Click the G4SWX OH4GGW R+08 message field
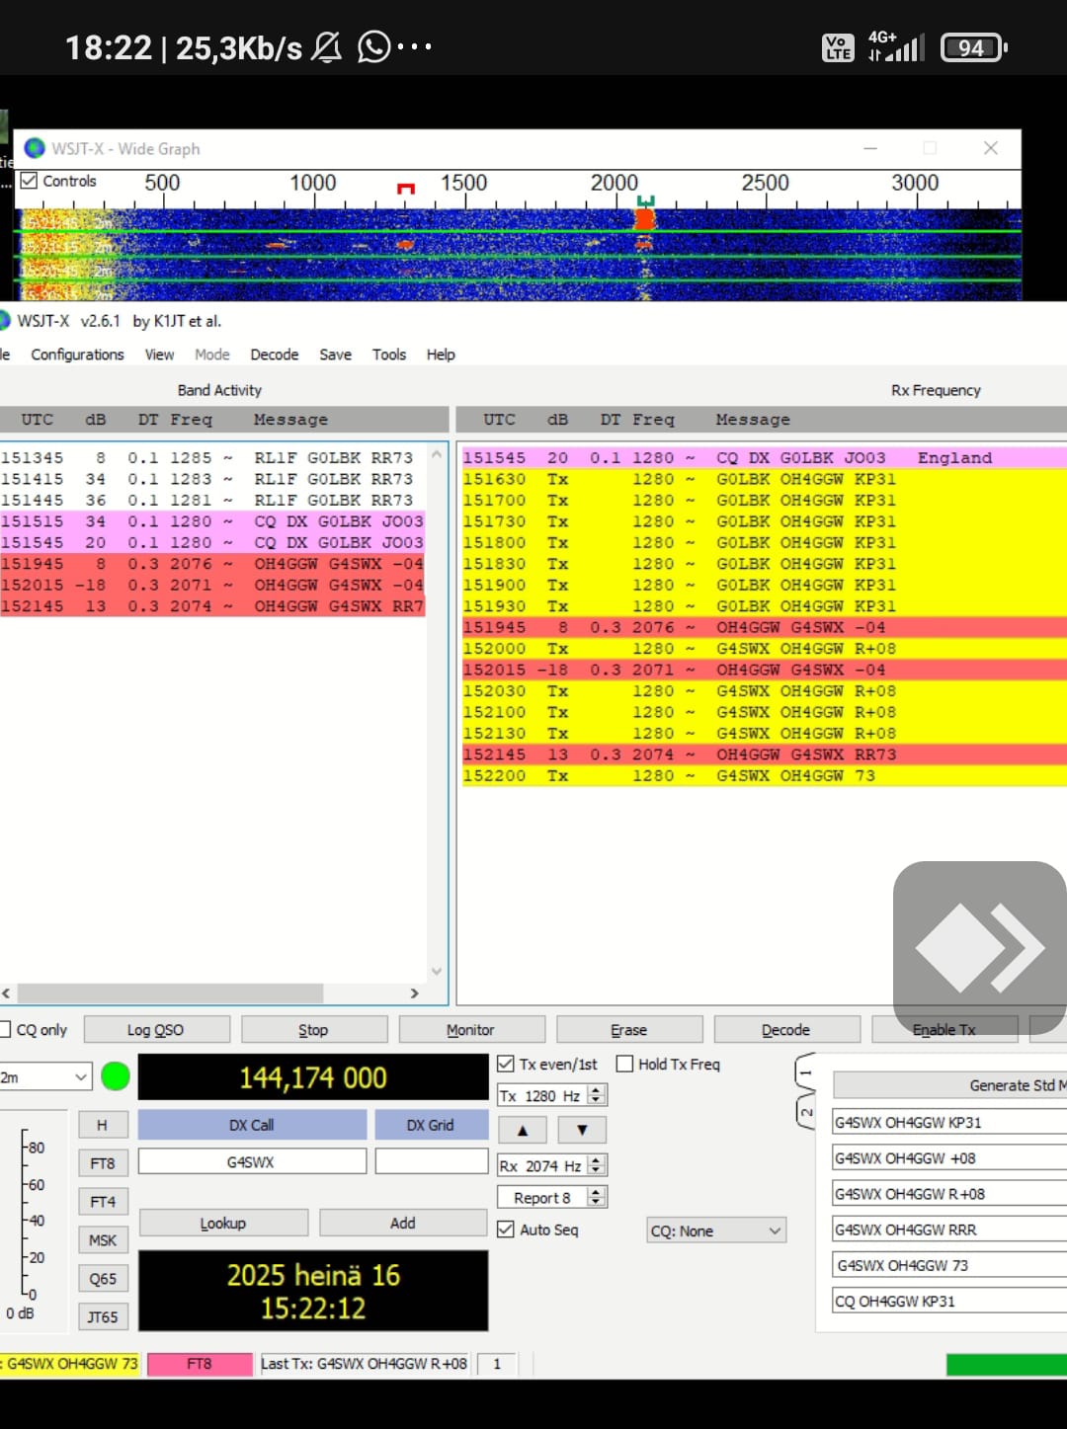The height and width of the screenshot is (1429, 1067). click(x=949, y=1193)
